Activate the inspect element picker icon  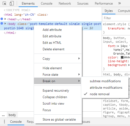(x=5, y=4)
